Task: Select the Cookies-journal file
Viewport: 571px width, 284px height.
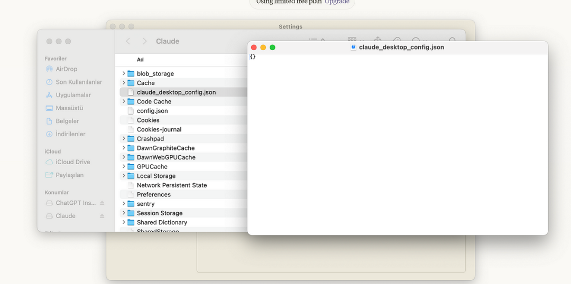Action: click(183, 129)
